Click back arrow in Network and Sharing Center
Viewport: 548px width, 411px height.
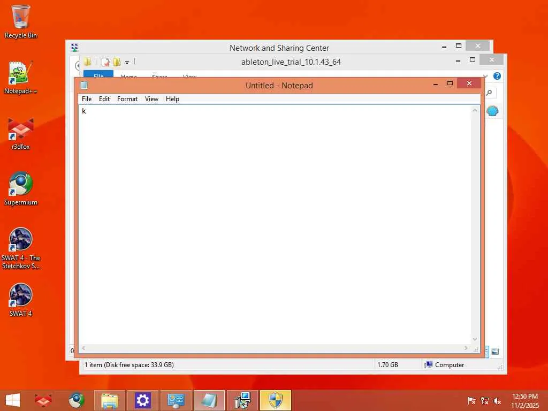tap(77, 66)
